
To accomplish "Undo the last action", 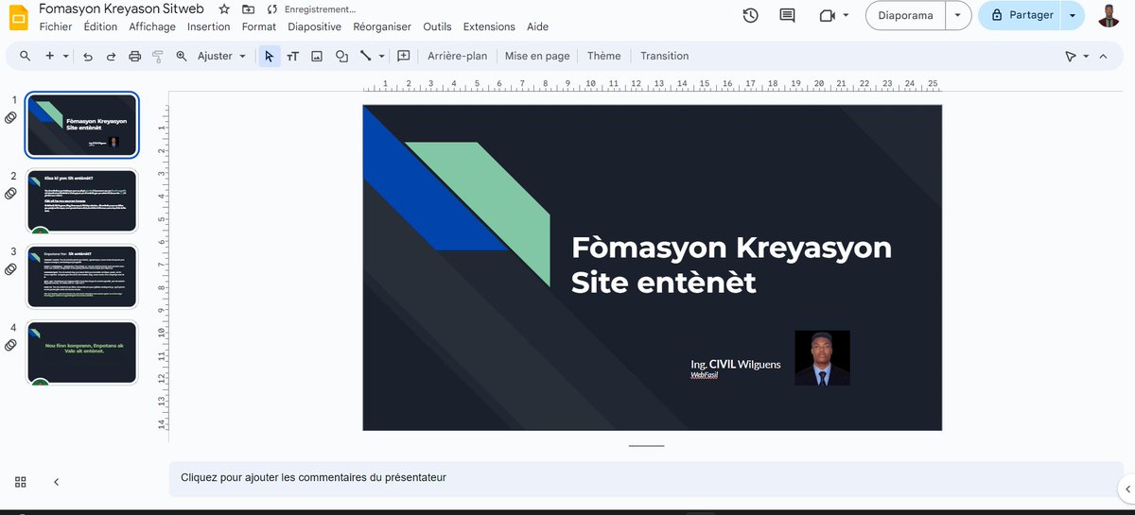I will click(88, 56).
